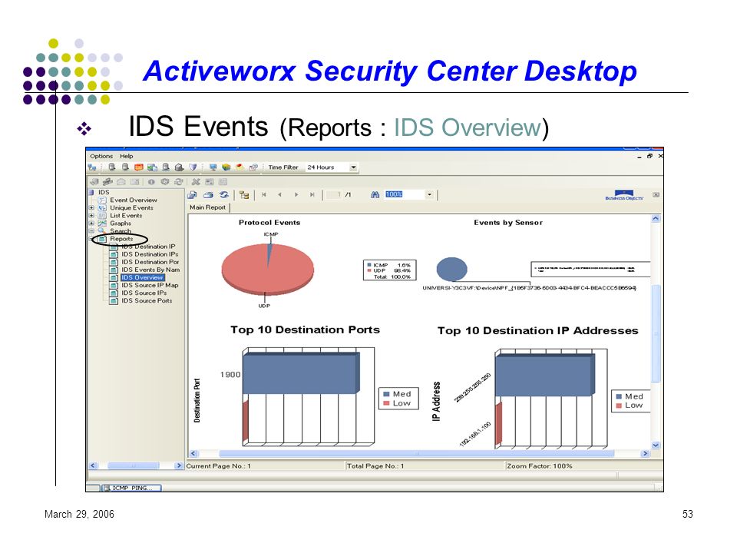
Task: Click the Protocol Events pie chart
Action: click(x=267, y=270)
